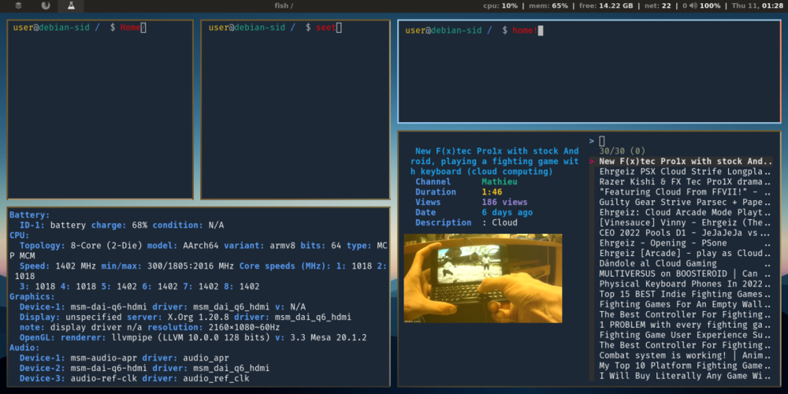Click the Thu 11, 01:28 clock
788x394 pixels.
756,6
